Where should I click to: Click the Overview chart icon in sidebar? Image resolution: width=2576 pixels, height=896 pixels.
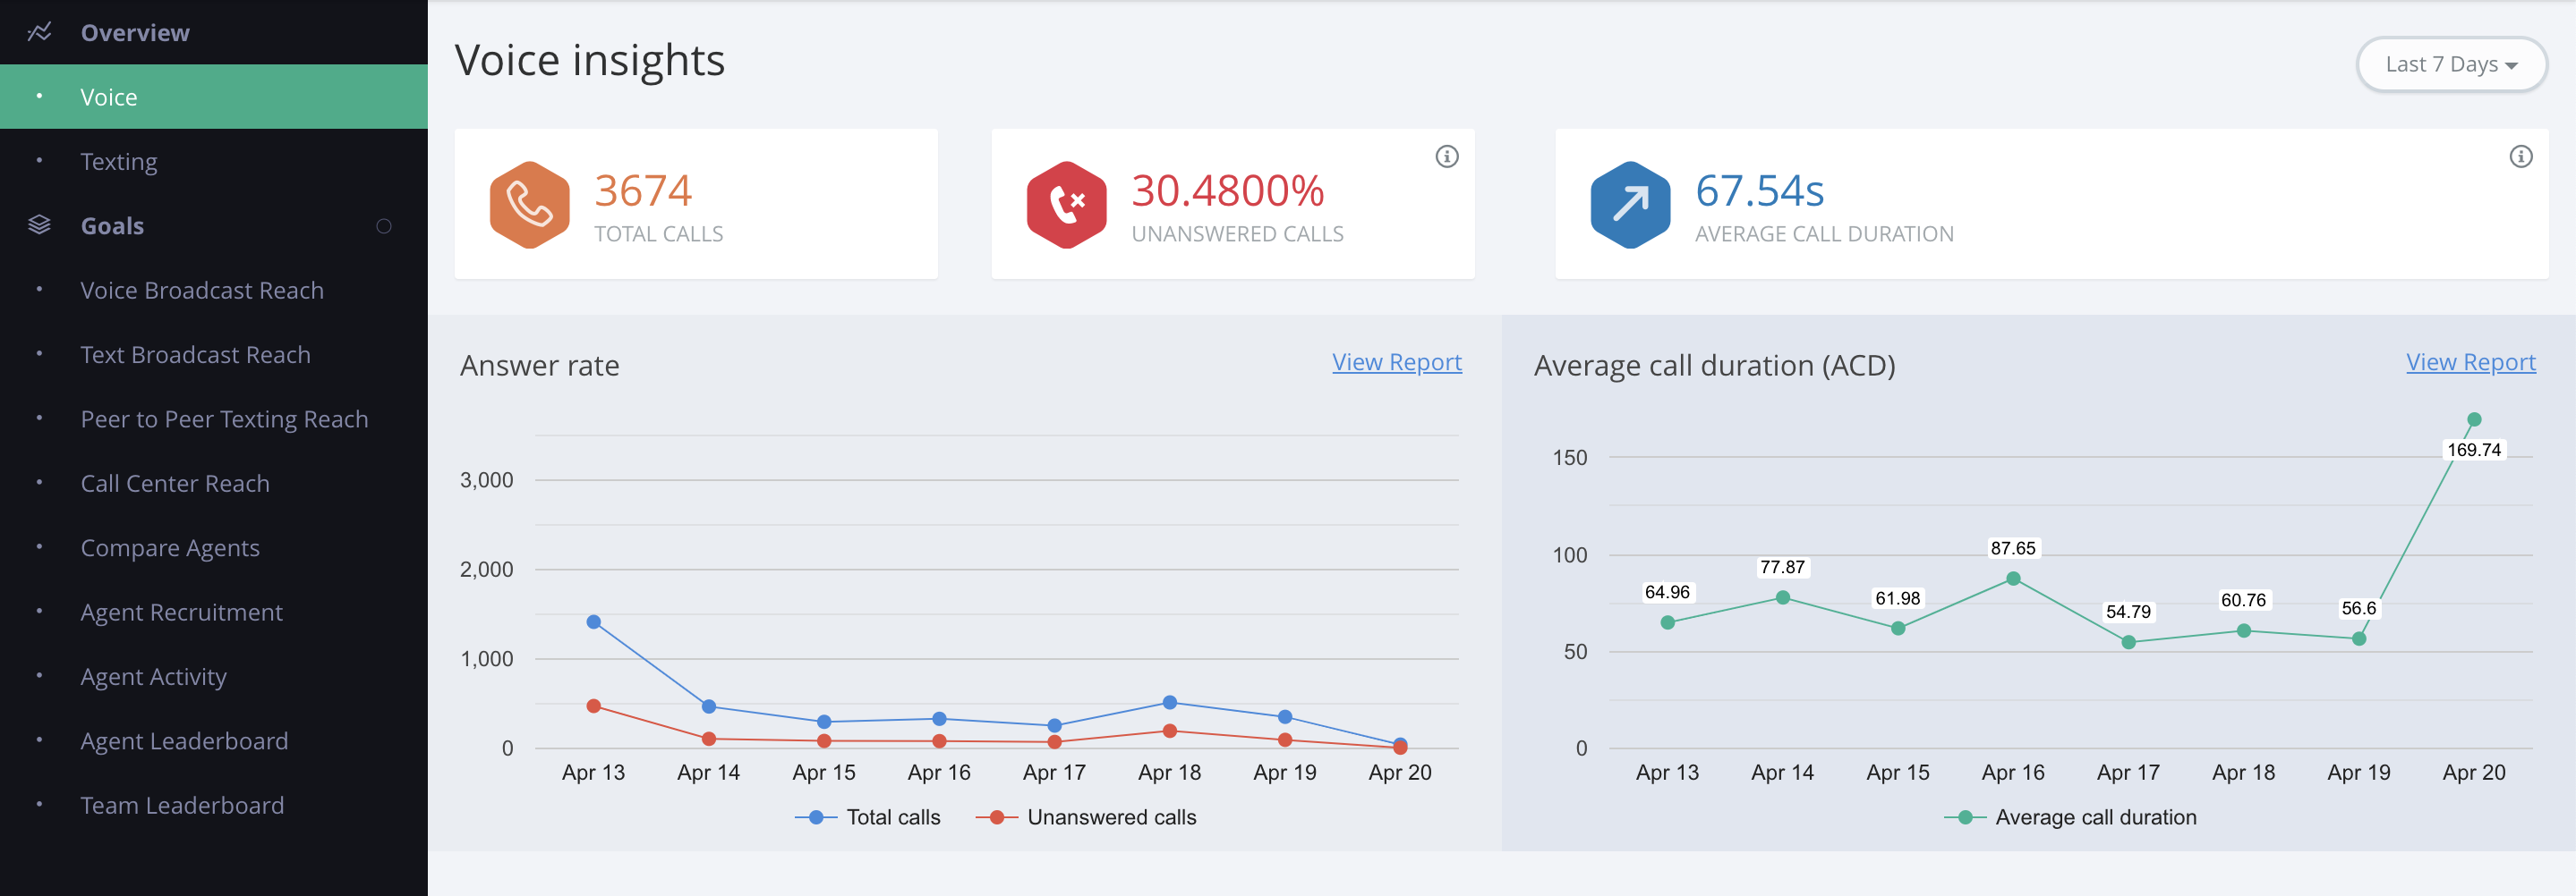(x=39, y=33)
